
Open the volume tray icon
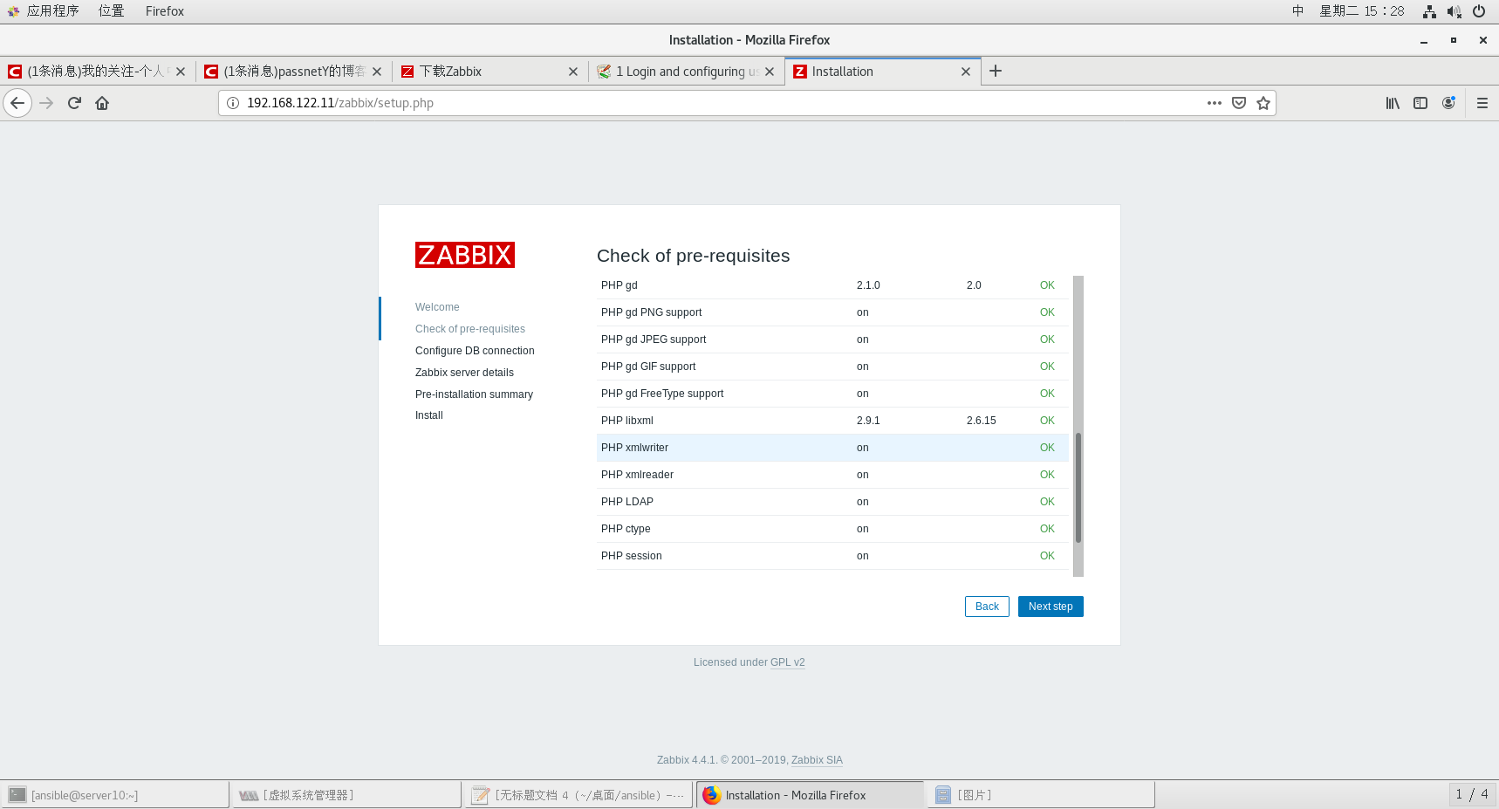(1454, 11)
